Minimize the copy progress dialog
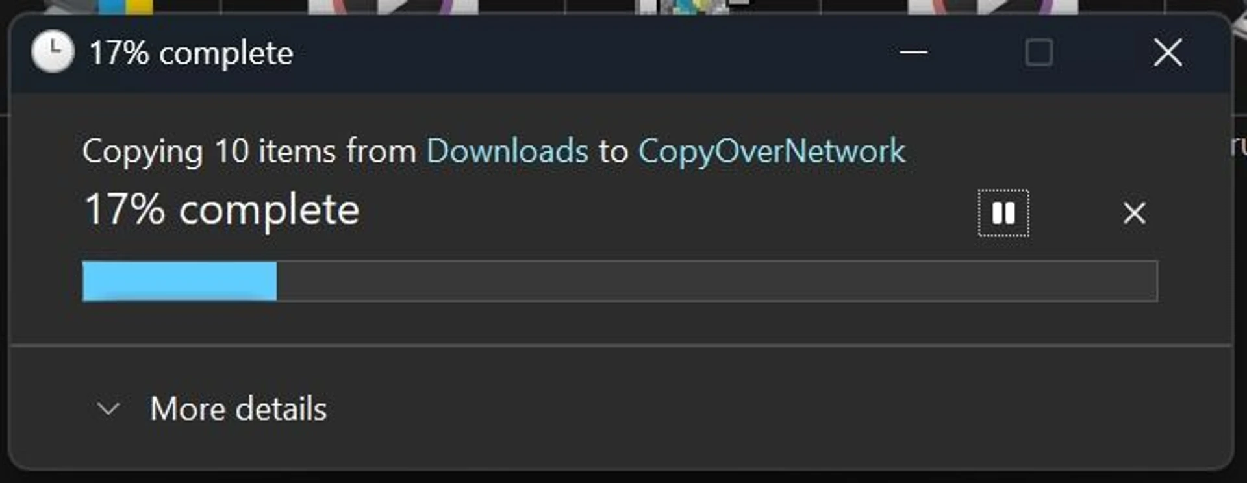This screenshot has height=483, width=1247. [x=913, y=52]
